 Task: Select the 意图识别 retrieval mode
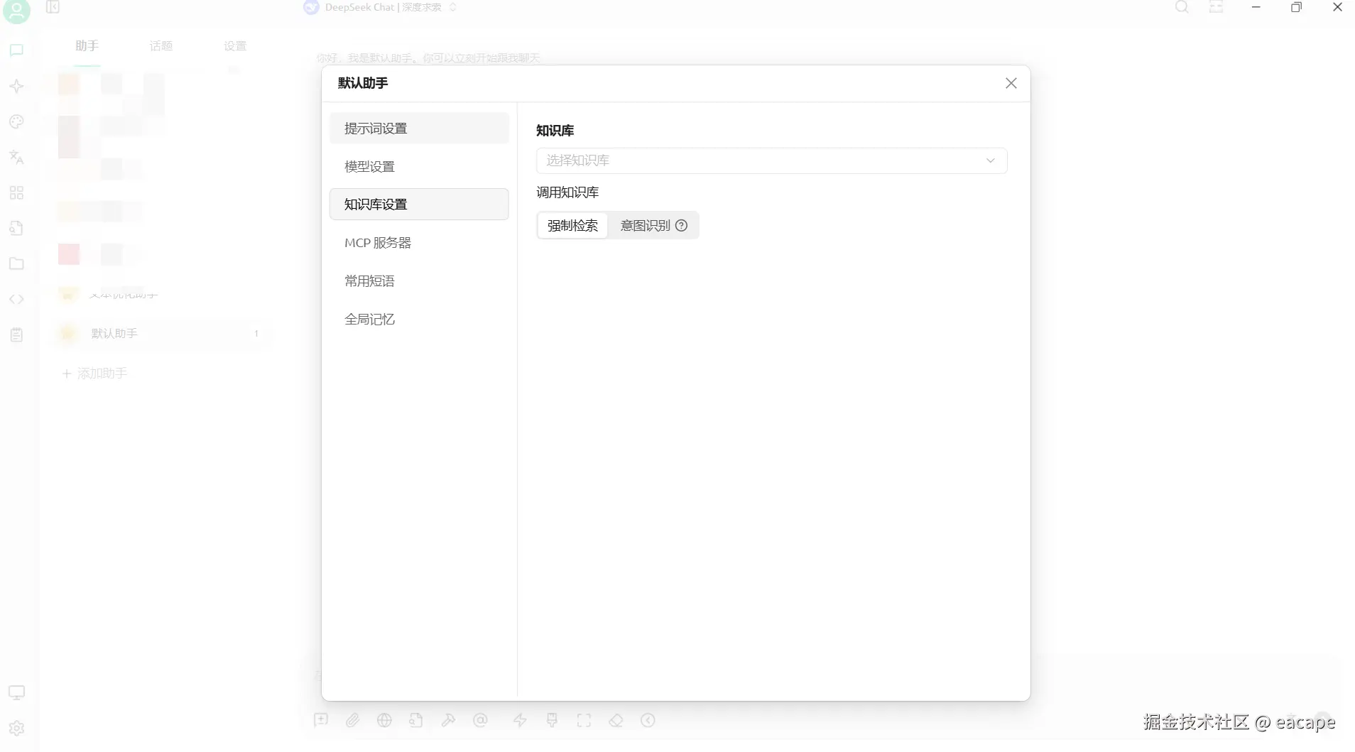(653, 225)
